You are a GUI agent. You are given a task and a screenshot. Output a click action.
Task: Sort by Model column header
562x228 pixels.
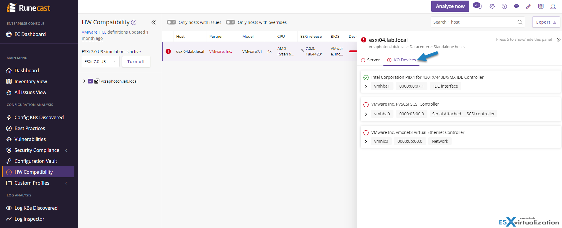point(248,37)
